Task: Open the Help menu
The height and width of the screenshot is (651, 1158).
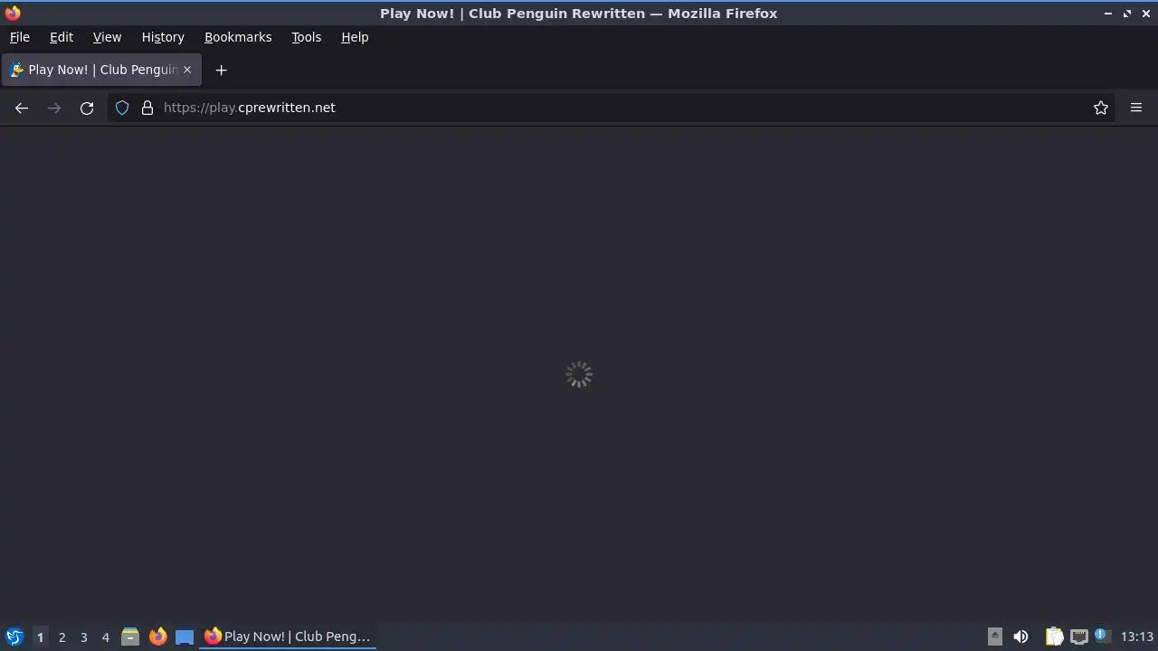Action: 355,37
